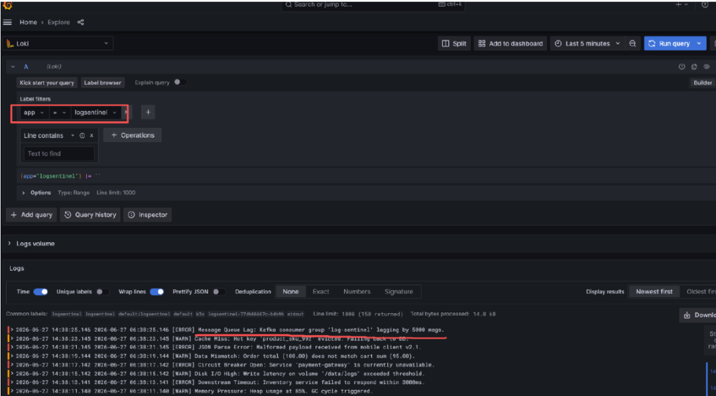
Task: Remove the Line contains operation
Action: (x=91, y=136)
